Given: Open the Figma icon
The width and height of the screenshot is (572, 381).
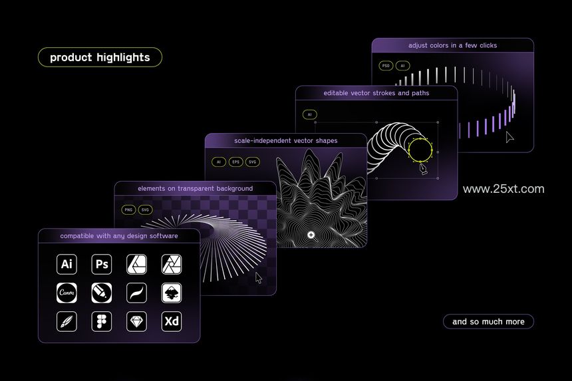Looking at the screenshot, I should pos(101,321).
